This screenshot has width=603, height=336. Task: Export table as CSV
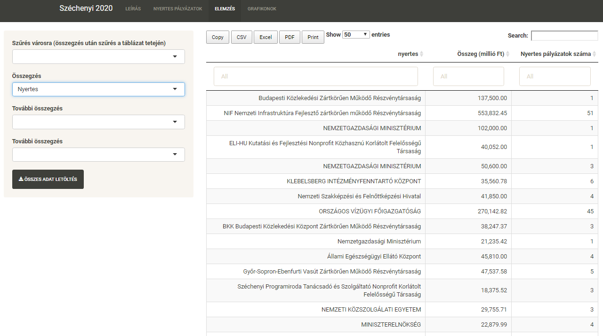(x=241, y=38)
